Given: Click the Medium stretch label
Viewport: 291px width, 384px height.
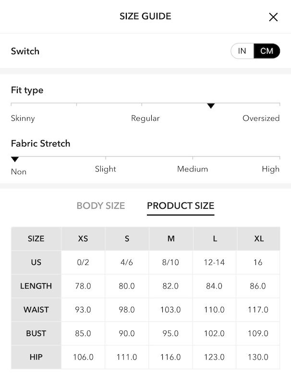Looking at the screenshot, I should tap(193, 169).
